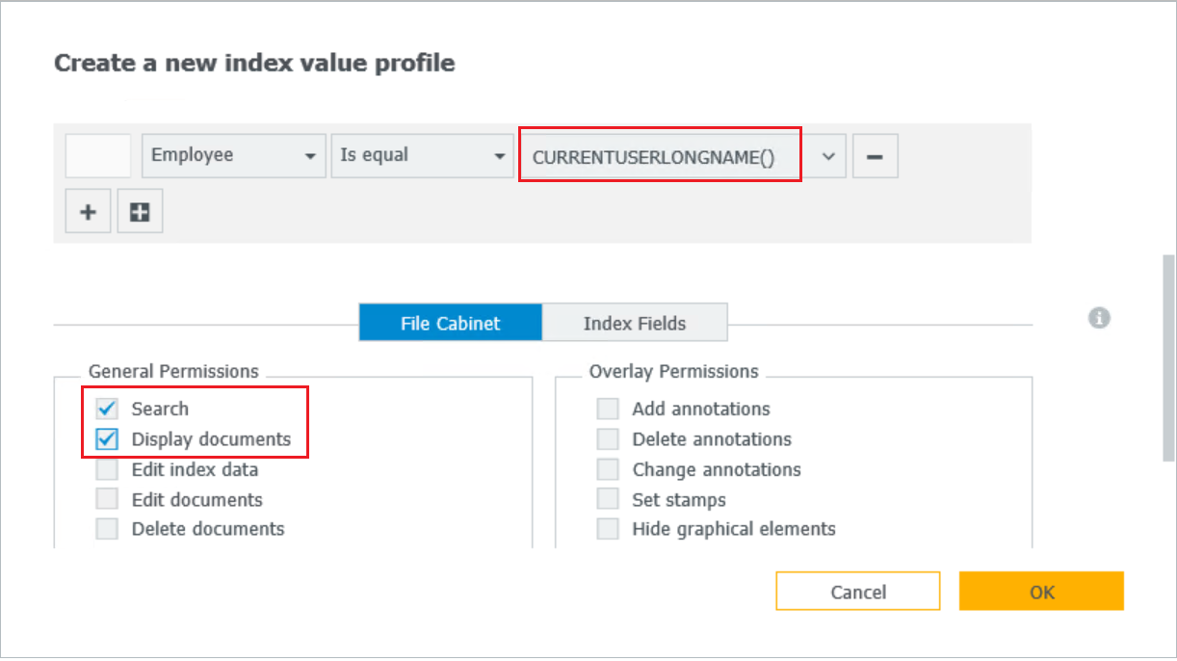This screenshot has width=1177, height=661.
Task: Click the Cancel button
Action: 857,592
